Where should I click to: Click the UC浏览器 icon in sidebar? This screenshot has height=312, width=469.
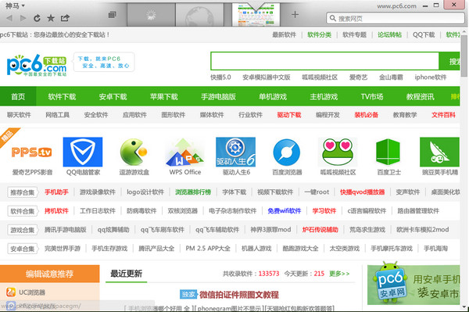(11, 292)
